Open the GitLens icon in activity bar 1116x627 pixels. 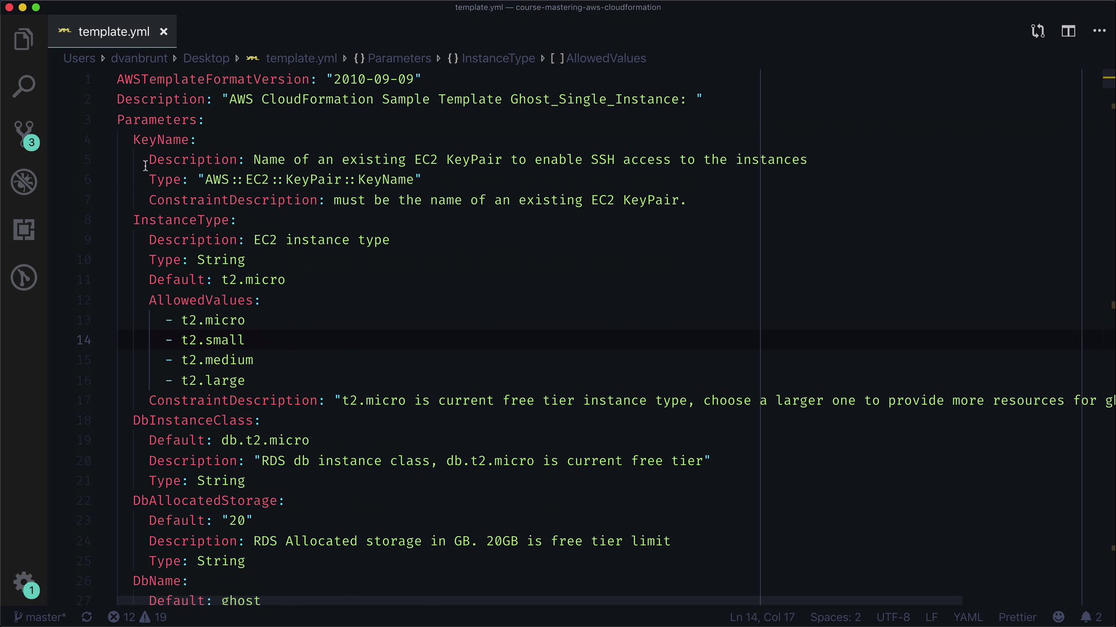pos(24,278)
